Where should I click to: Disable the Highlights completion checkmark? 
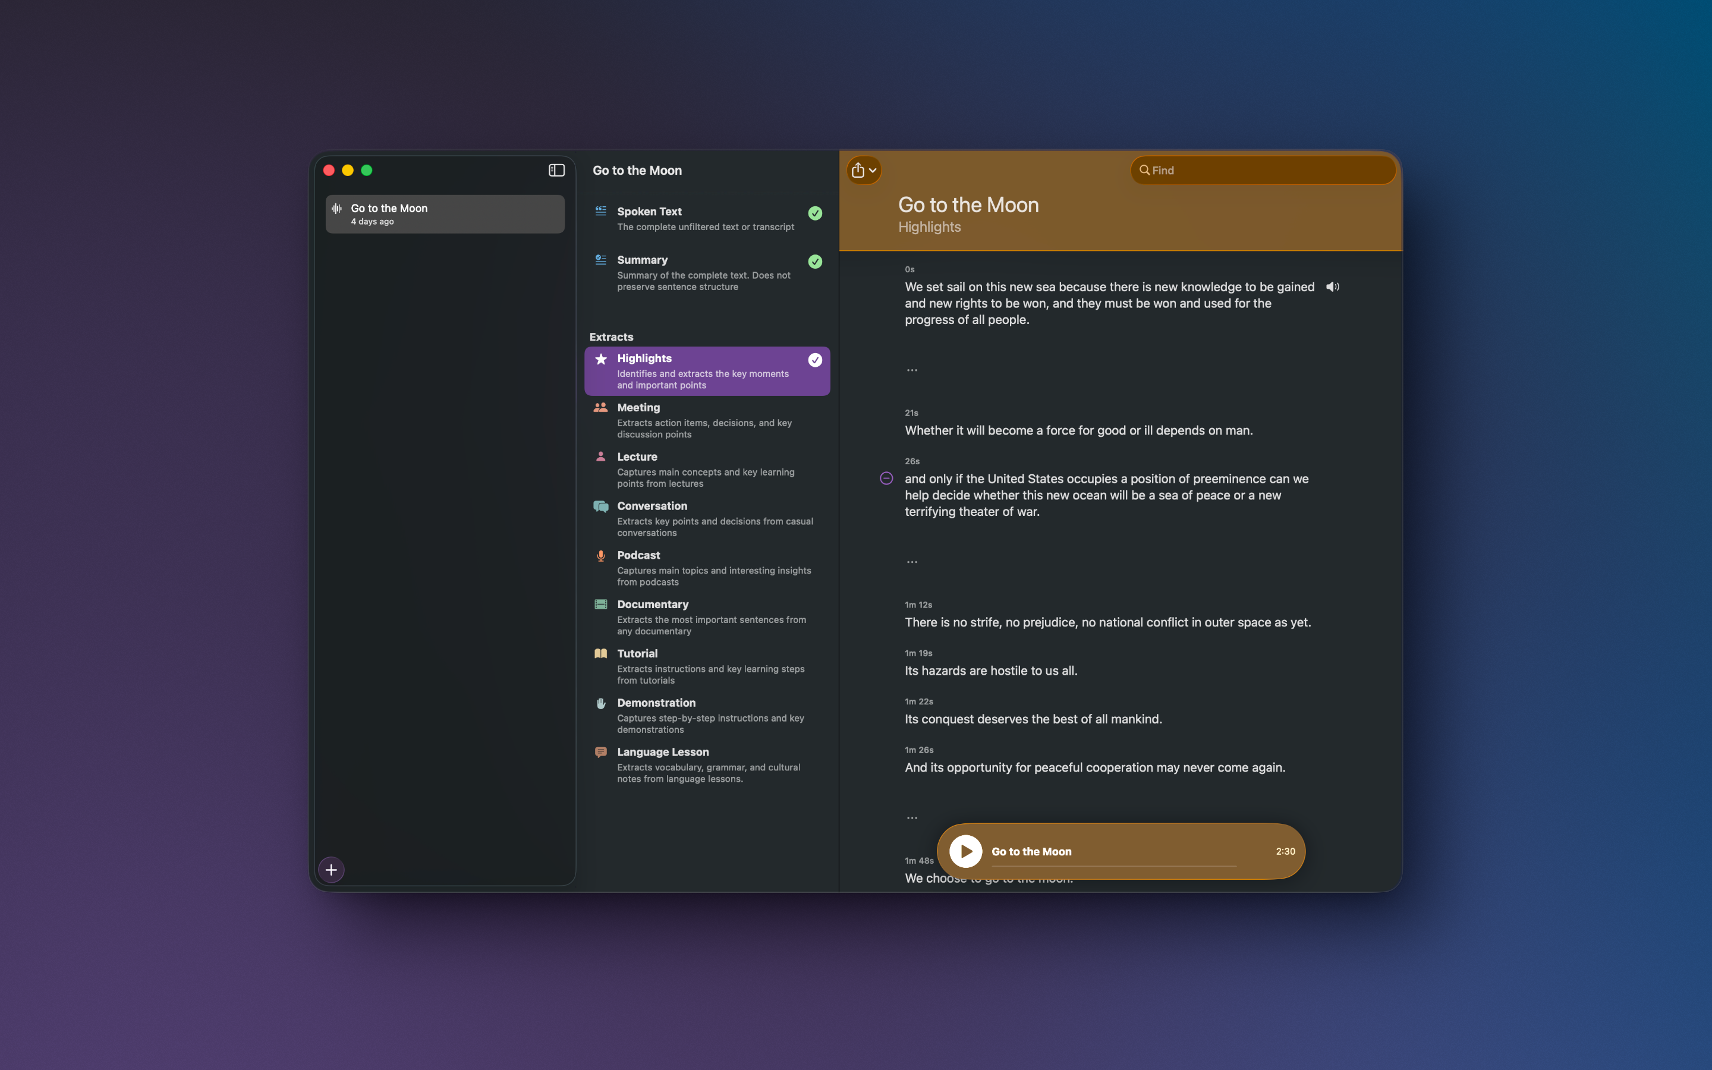tap(814, 360)
